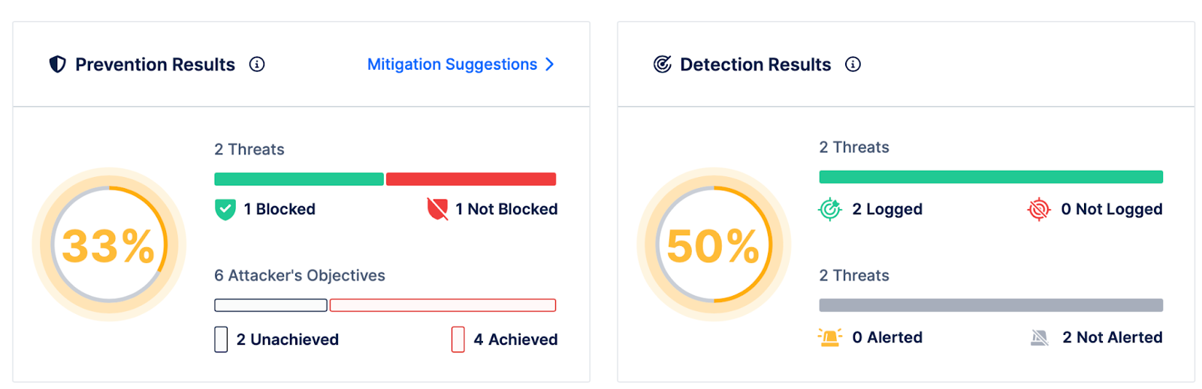Image resolution: width=1202 pixels, height=389 pixels.
Task: Click the 4 Achieved legend swatch
Action: coord(458,340)
